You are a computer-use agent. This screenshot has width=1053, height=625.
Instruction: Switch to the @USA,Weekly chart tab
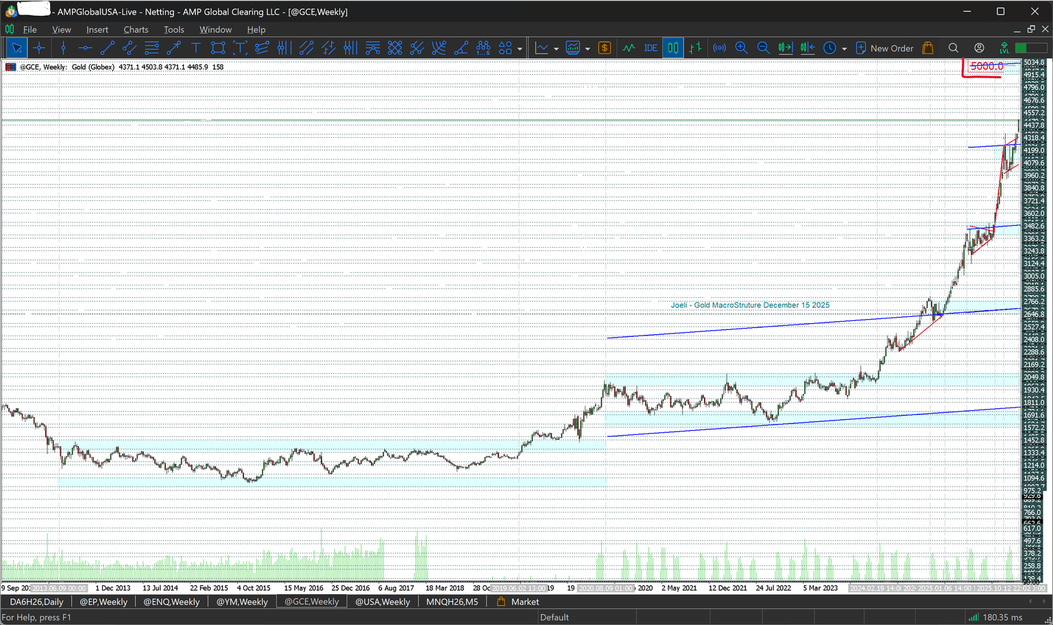coord(383,602)
